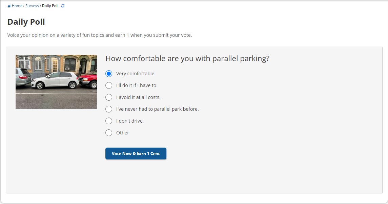Viewport: 388px width, 204px height.
Task: Go to the Home breadcrumb link
Action: (17, 6)
